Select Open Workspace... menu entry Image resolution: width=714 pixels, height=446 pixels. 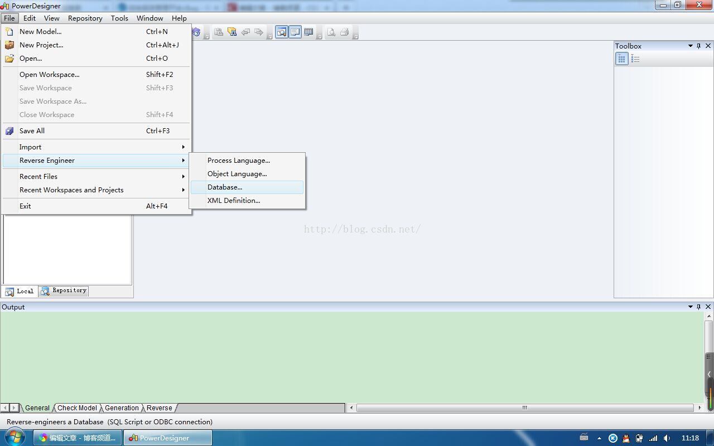click(97, 75)
